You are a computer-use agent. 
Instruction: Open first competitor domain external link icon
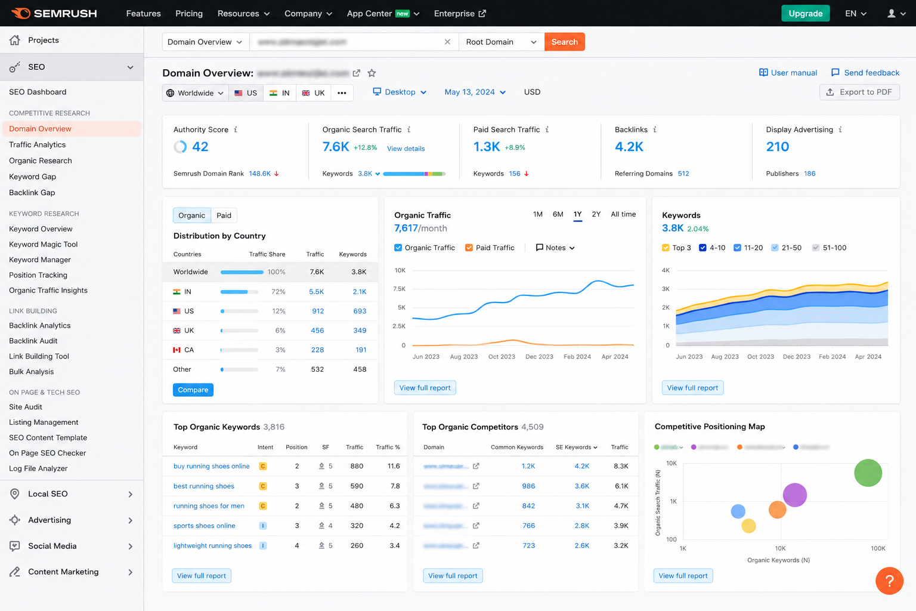coord(476,466)
